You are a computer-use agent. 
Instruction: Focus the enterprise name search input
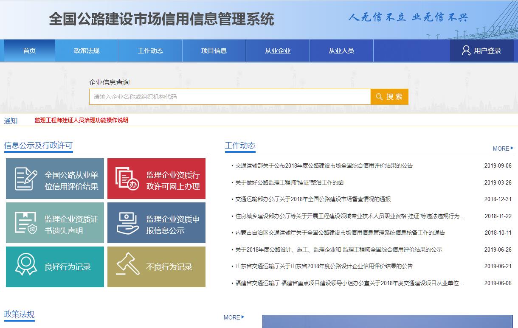229,97
